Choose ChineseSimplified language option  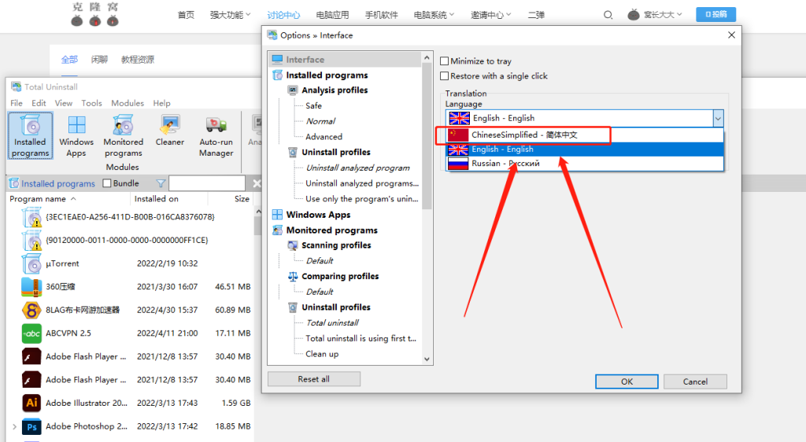pos(585,135)
